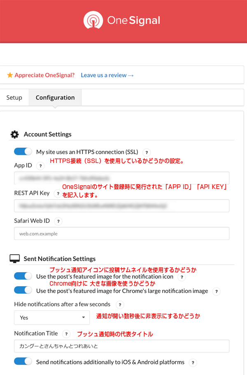Show help for REST API Key
The width and height of the screenshot is (247, 375).
click(x=58, y=193)
